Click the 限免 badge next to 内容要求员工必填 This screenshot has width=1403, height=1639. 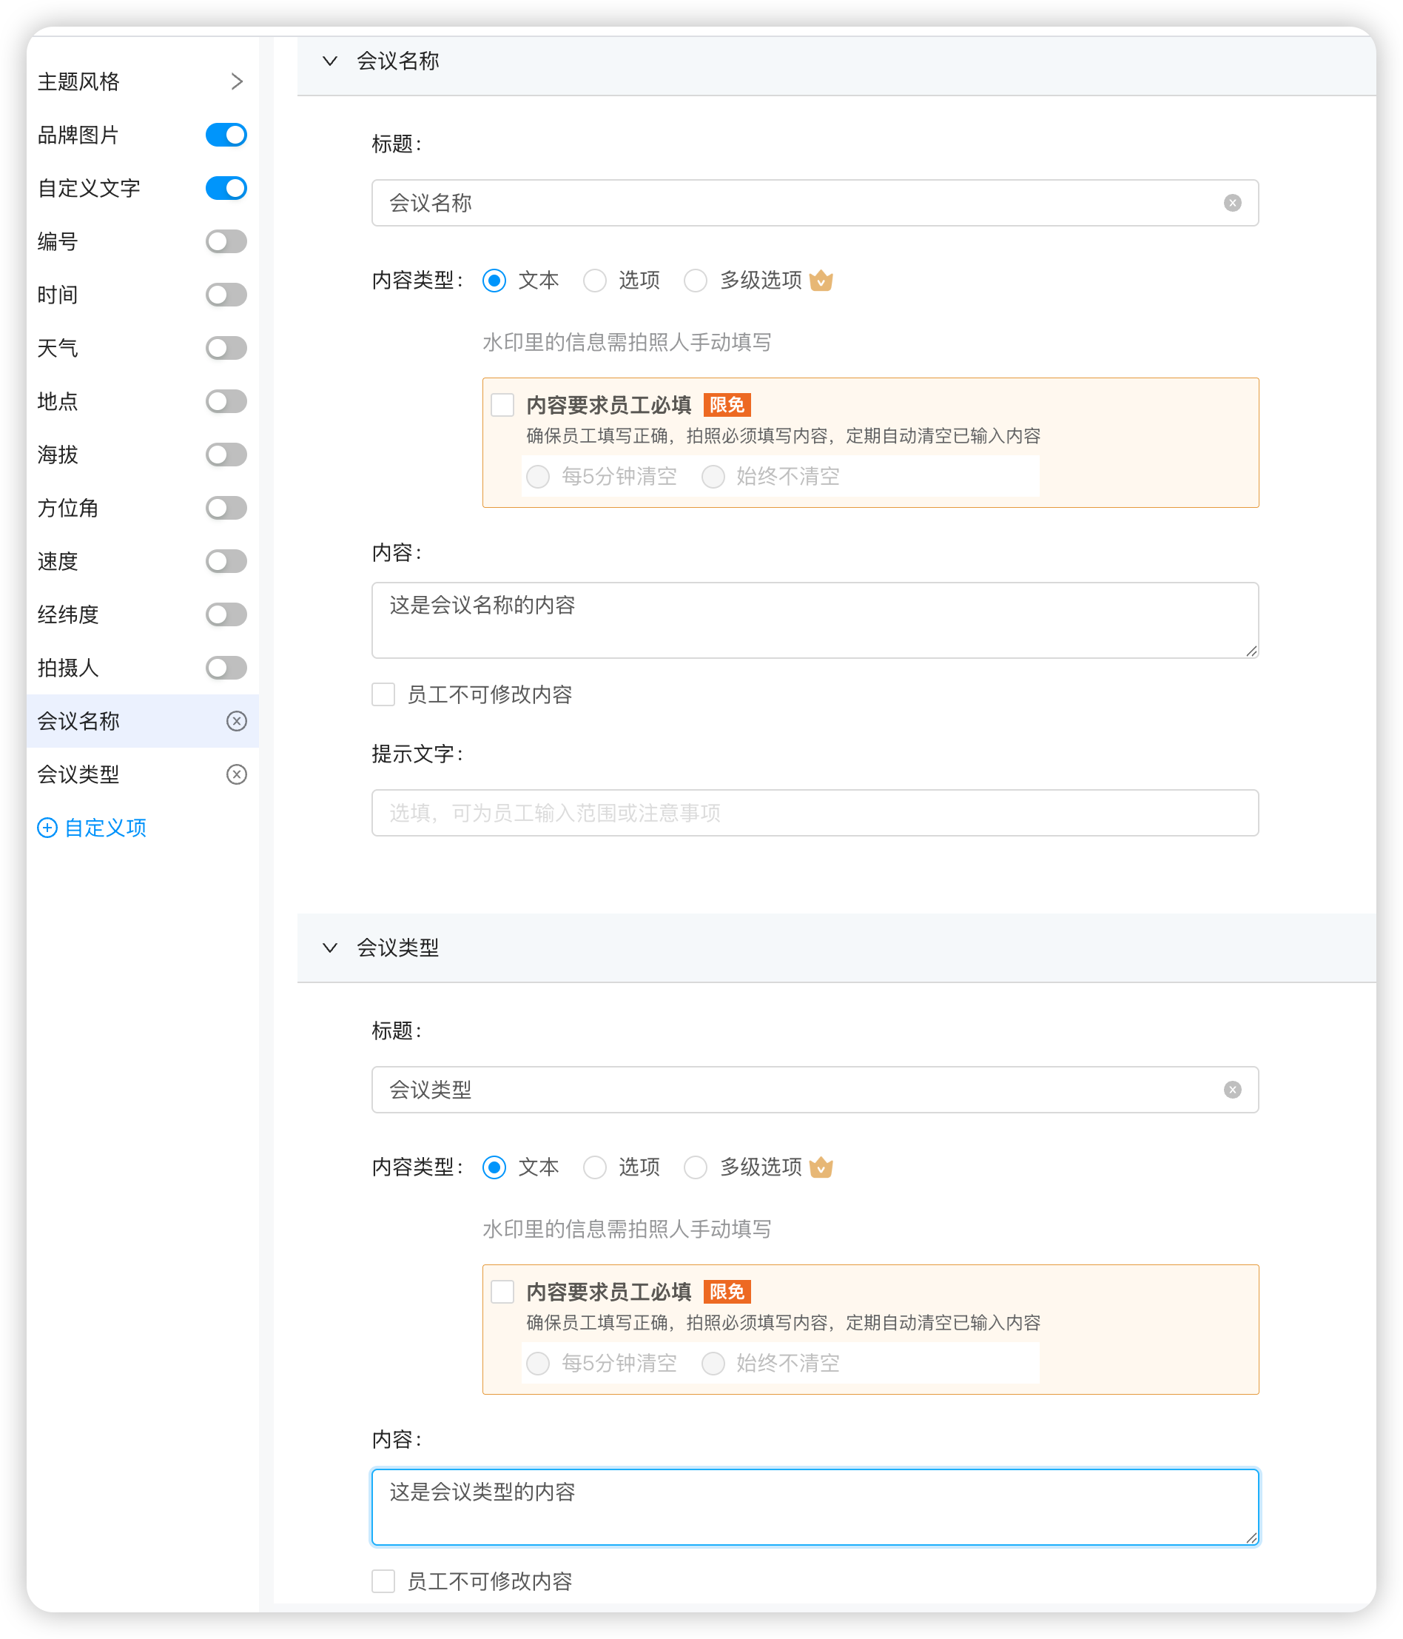727,404
